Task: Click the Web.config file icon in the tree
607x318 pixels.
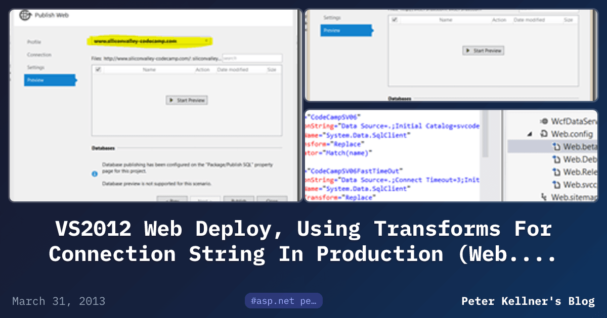Action: [x=544, y=134]
